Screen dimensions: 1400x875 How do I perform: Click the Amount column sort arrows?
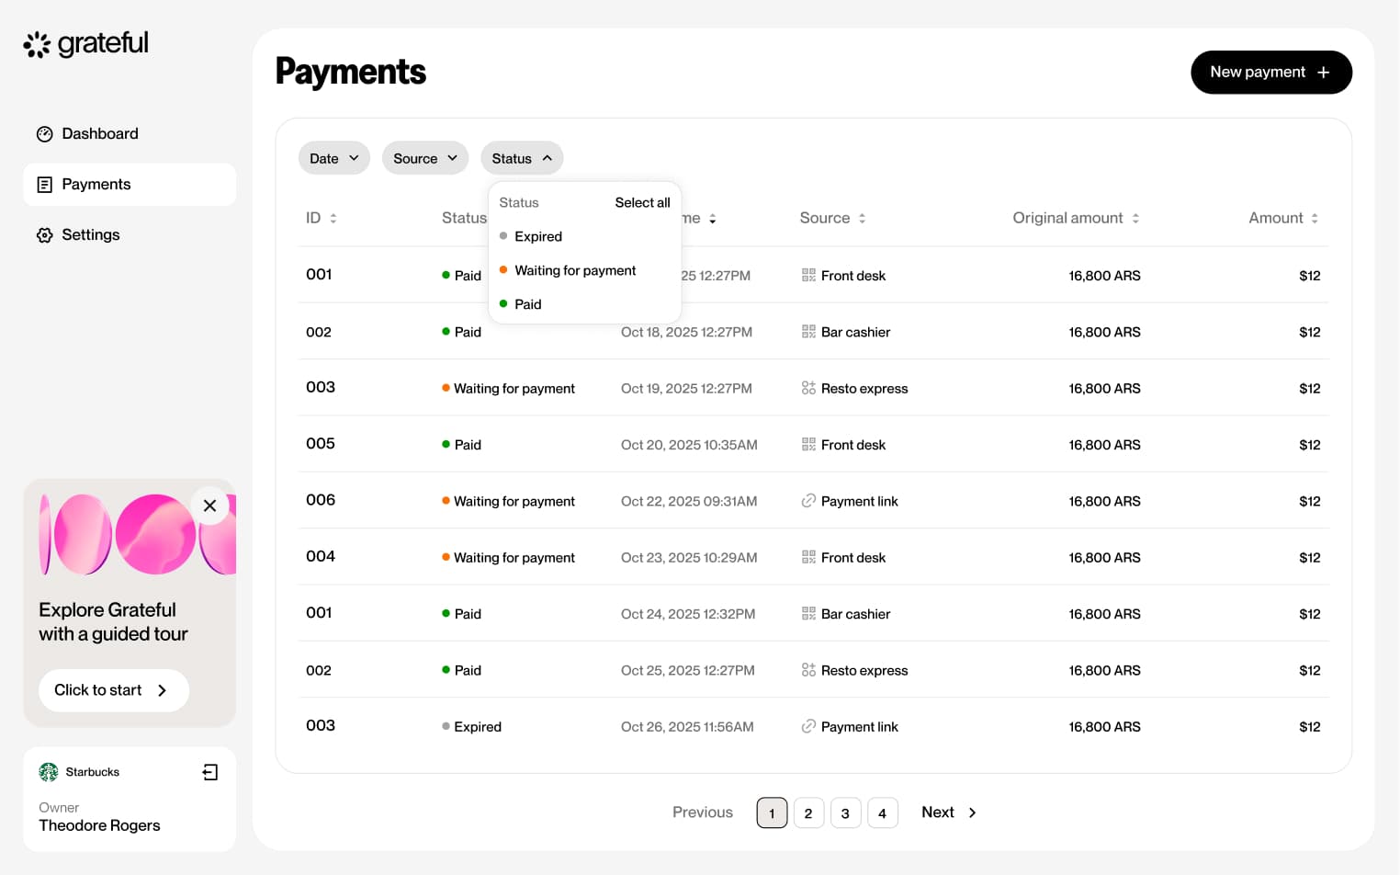(x=1315, y=219)
